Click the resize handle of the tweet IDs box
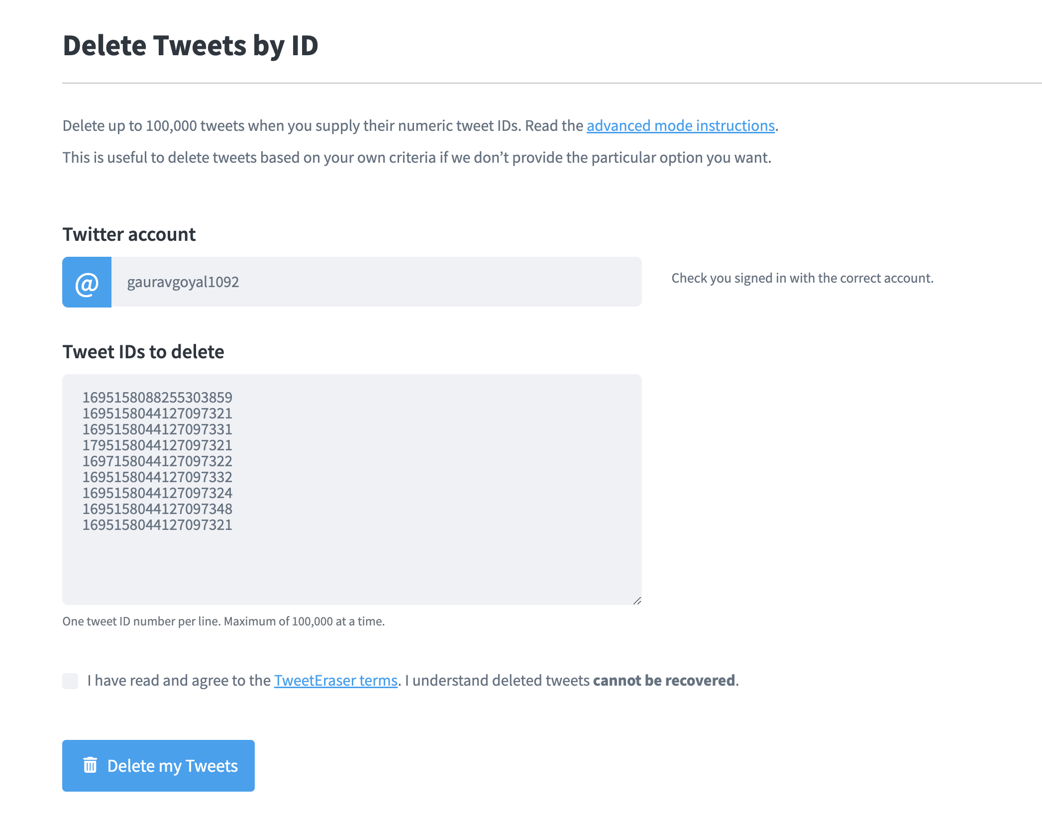 637,601
